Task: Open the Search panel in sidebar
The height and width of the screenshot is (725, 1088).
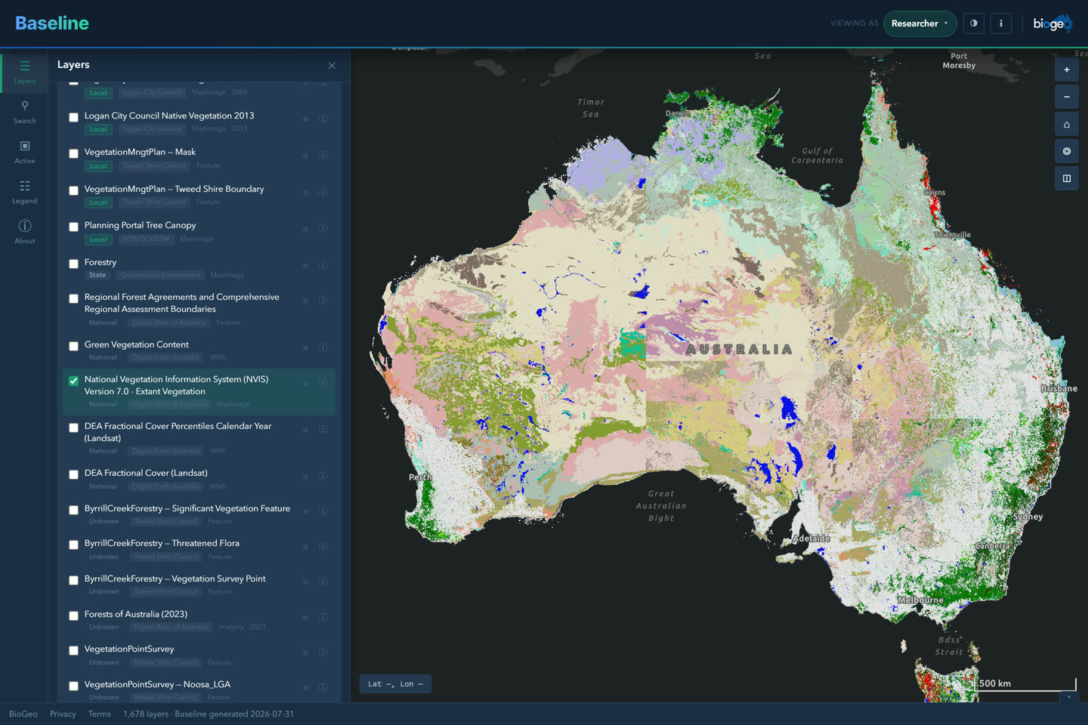Action: coord(24,112)
